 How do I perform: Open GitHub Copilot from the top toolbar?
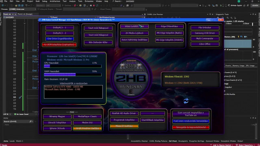pyautogui.click(x=235, y=5)
